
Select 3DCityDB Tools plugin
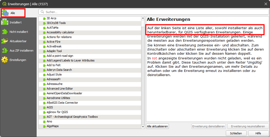pyautogui.click(x=90, y=23)
